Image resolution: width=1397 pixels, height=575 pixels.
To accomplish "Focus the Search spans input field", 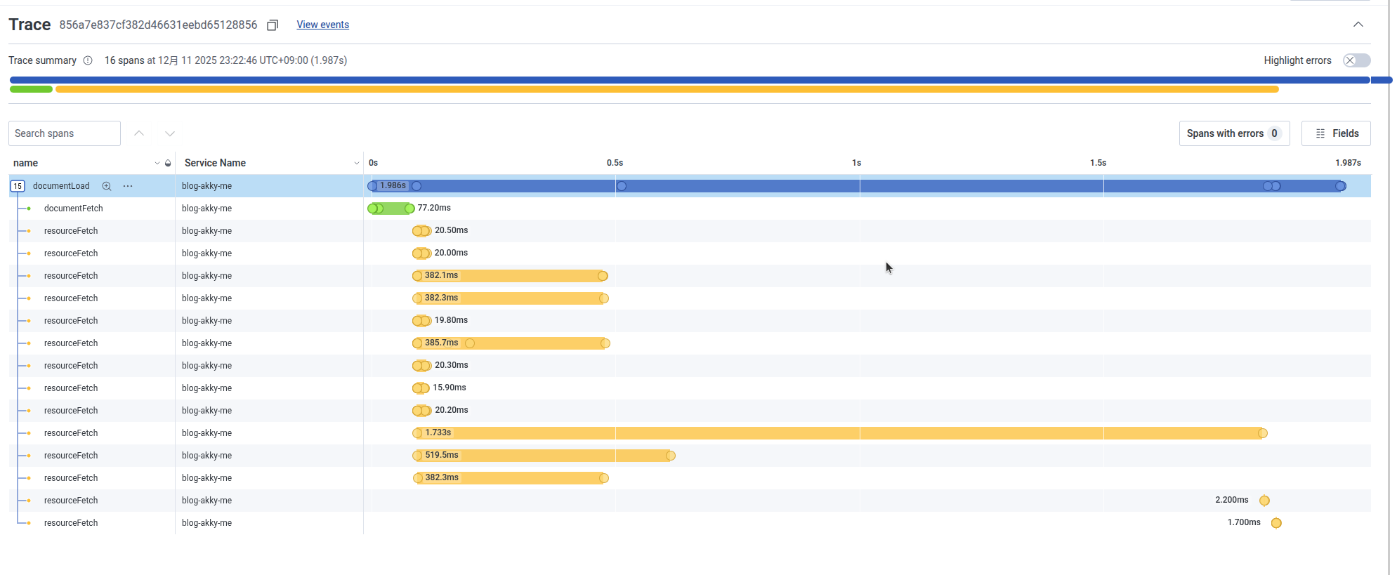I will point(65,133).
